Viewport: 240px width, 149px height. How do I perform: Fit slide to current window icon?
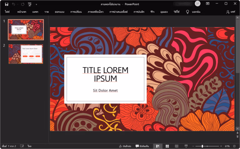(234, 146)
